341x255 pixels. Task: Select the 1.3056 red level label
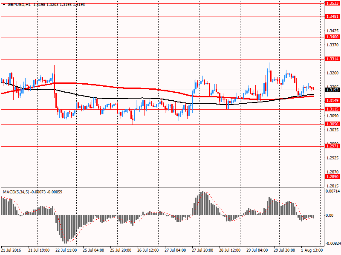click(x=332, y=124)
